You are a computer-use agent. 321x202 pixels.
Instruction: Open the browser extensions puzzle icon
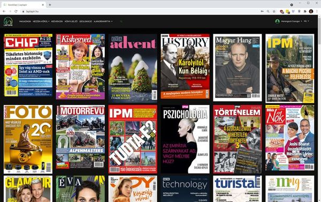(305, 11)
